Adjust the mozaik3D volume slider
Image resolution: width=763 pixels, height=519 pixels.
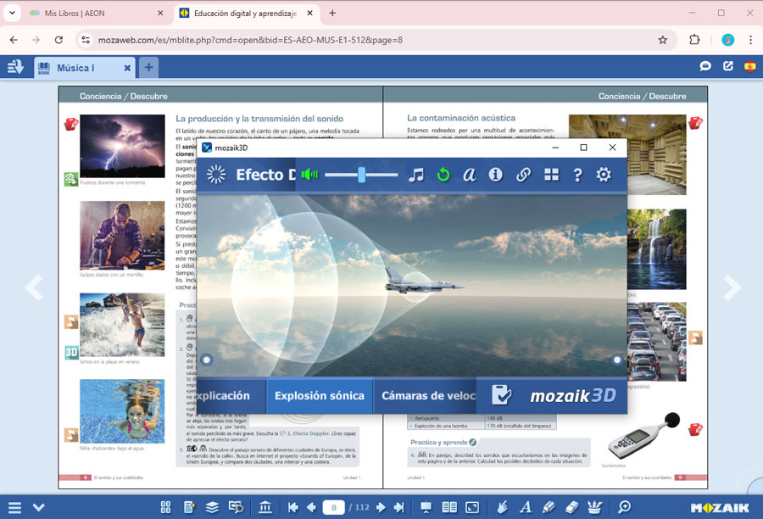click(361, 175)
